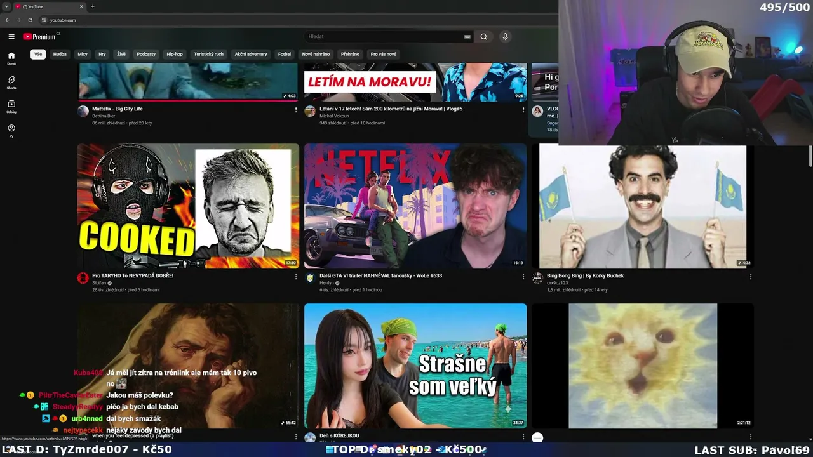Select the Akční adventury filter chip
Image resolution: width=813 pixels, height=457 pixels.
[x=251, y=54]
